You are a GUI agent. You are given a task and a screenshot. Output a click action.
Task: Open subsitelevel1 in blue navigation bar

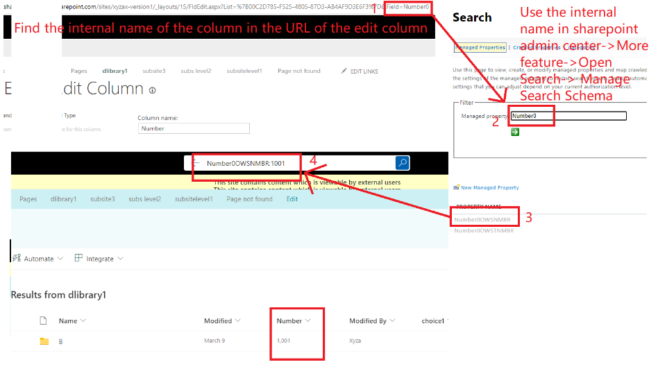[x=194, y=199]
